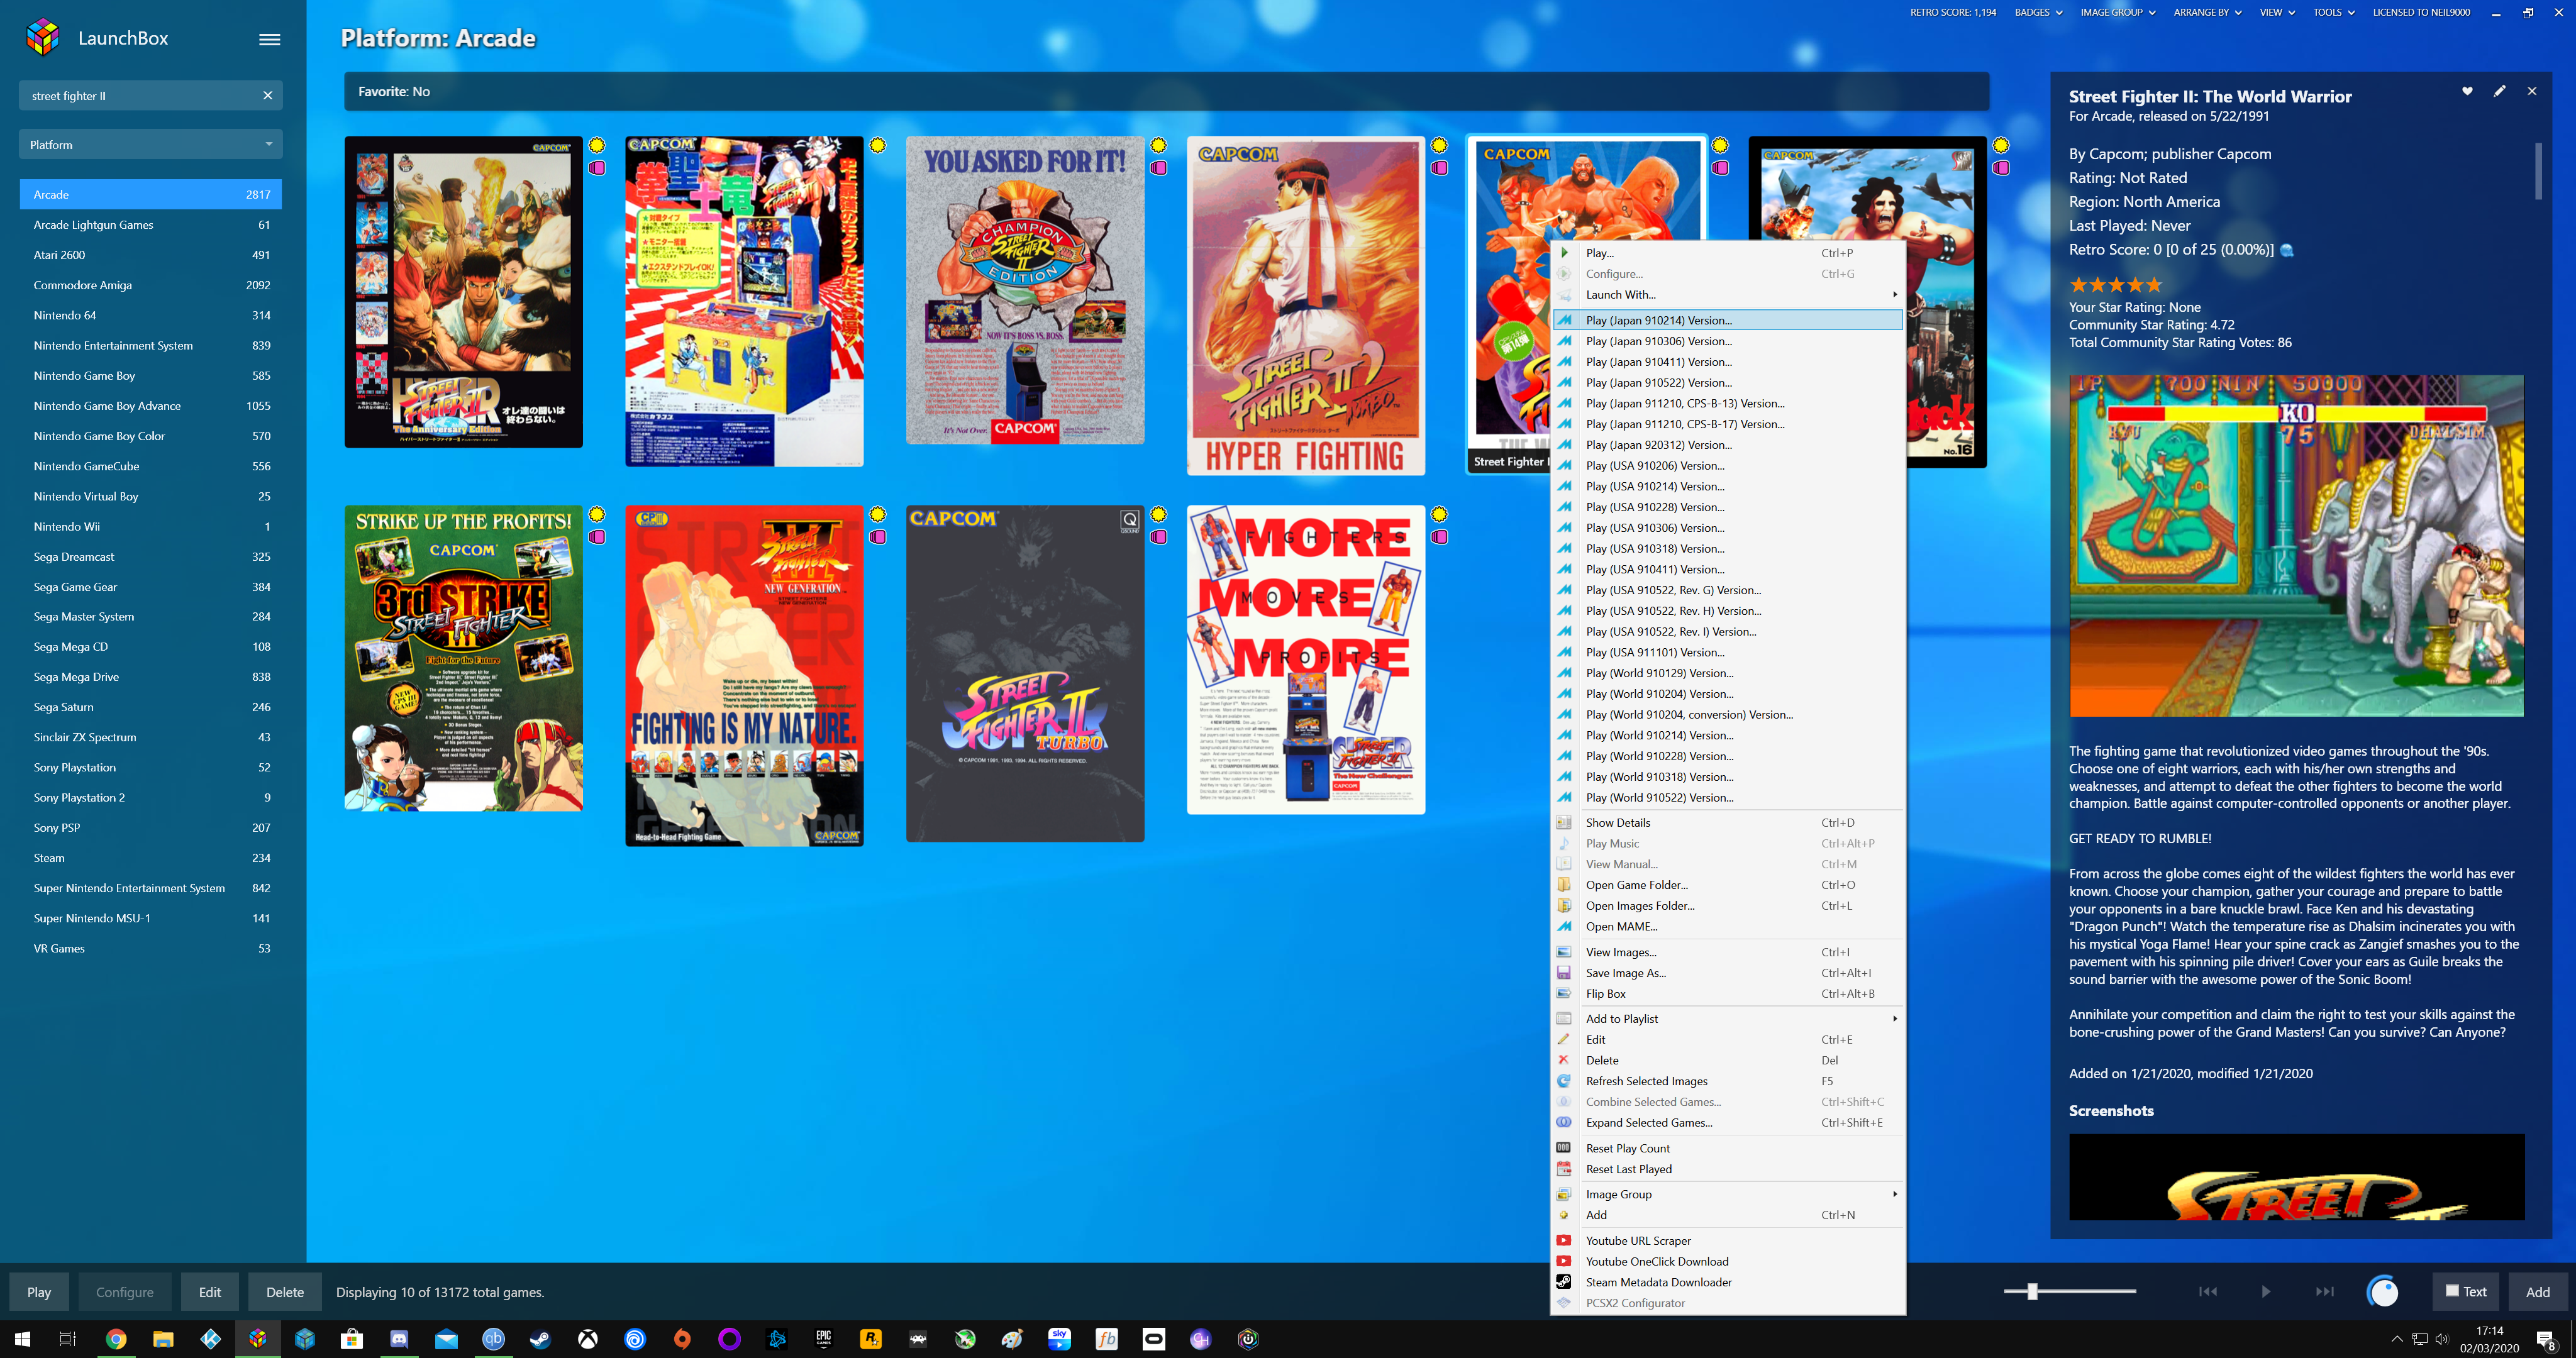Open the IMAGE GROUP top menu
Viewport: 2576px width, 1358px height.
(2118, 12)
